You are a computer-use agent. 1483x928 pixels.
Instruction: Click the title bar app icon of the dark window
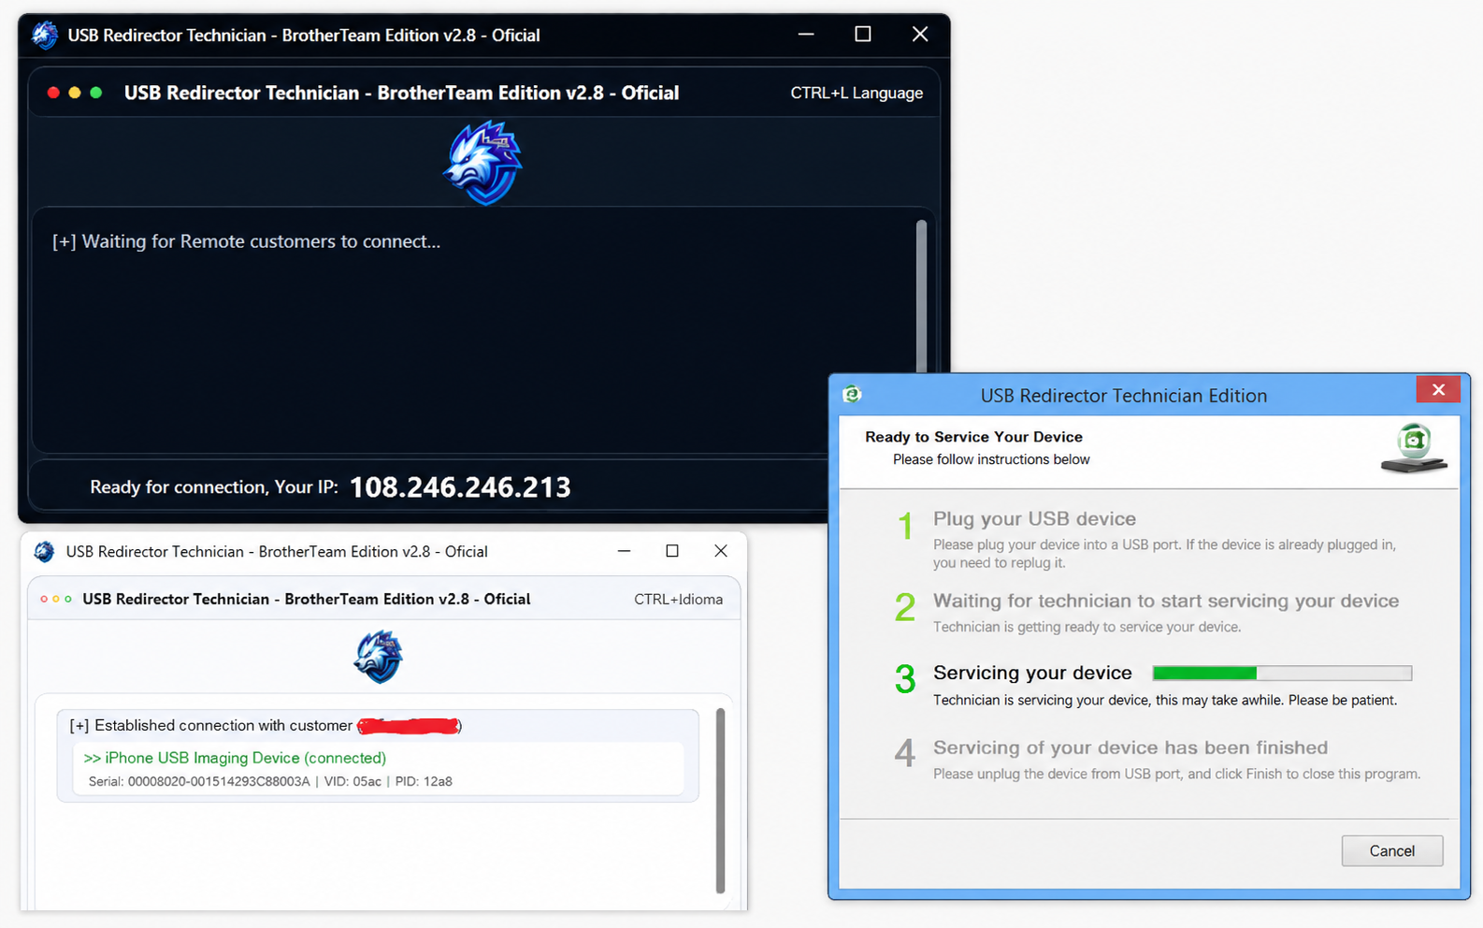point(44,36)
